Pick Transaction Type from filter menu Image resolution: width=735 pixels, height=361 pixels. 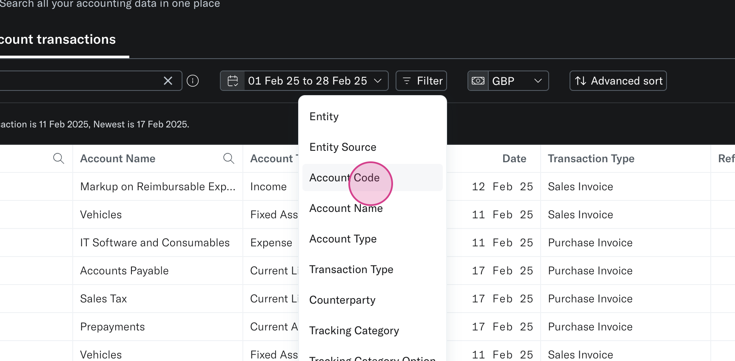point(351,269)
